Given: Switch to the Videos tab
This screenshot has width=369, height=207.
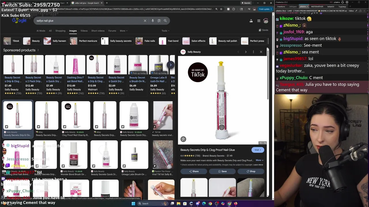Looking at the screenshot, I should click(x=84, y=31).
